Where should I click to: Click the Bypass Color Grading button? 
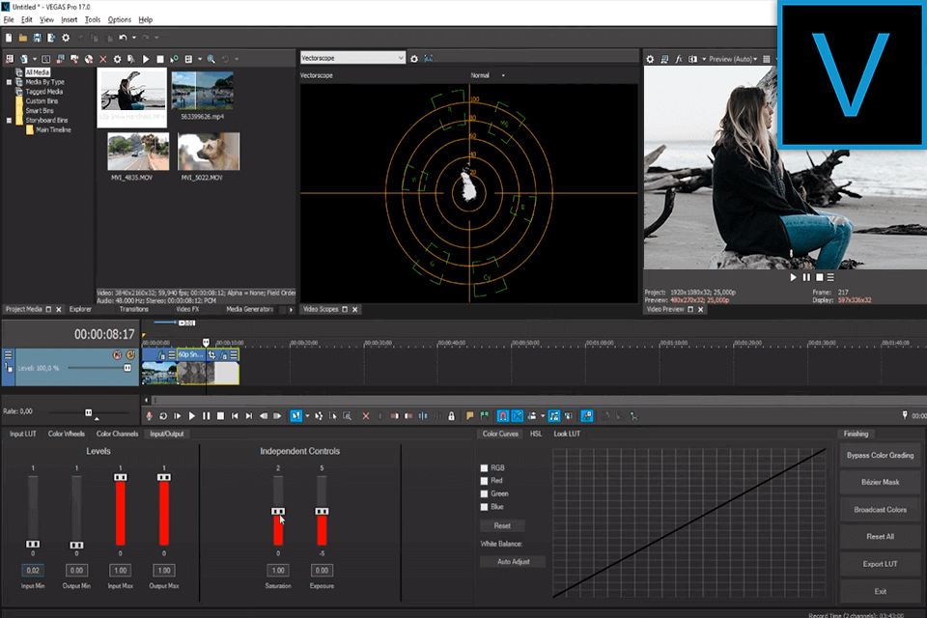click(x=880, y=456)
